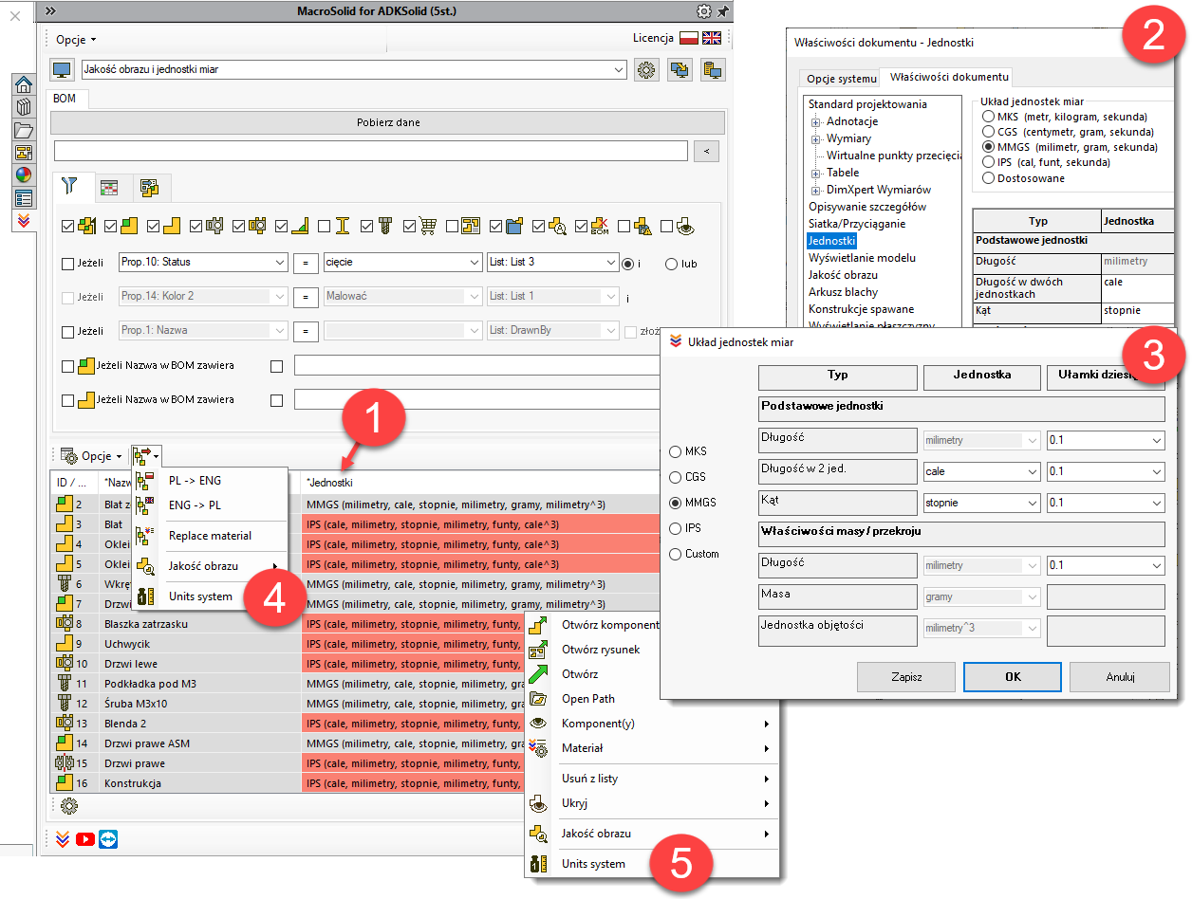Pin the MacroSolid panel with the pushpin icon
Screen dimensions: 1192x899
723,11
